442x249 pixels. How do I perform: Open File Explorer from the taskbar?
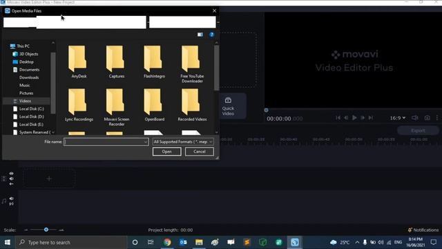(x=199, y=242)
